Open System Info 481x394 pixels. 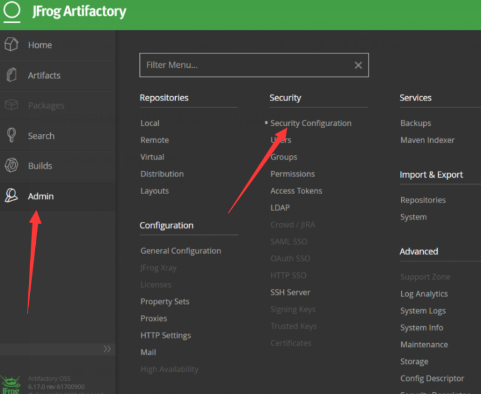point(422,327)
